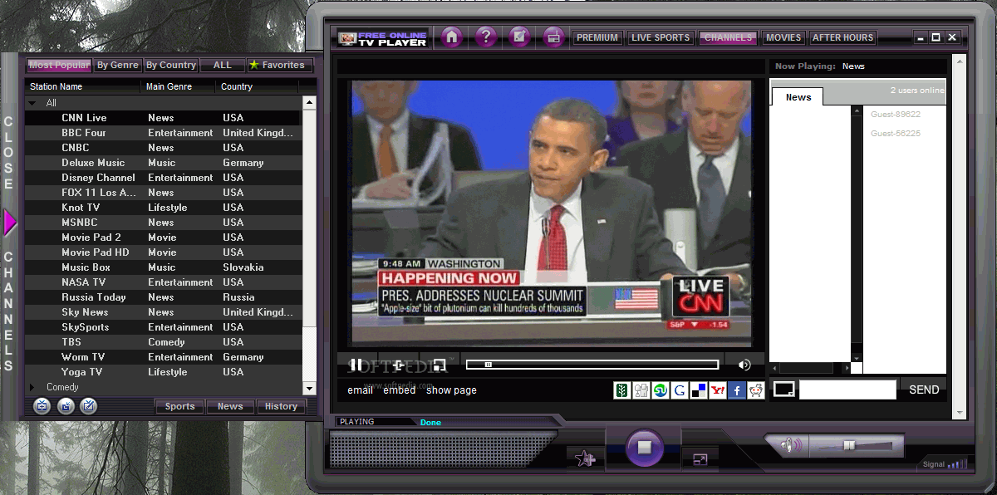Click the embedded player's share plug icon
997x495 pixels.
tap(399, 365)
